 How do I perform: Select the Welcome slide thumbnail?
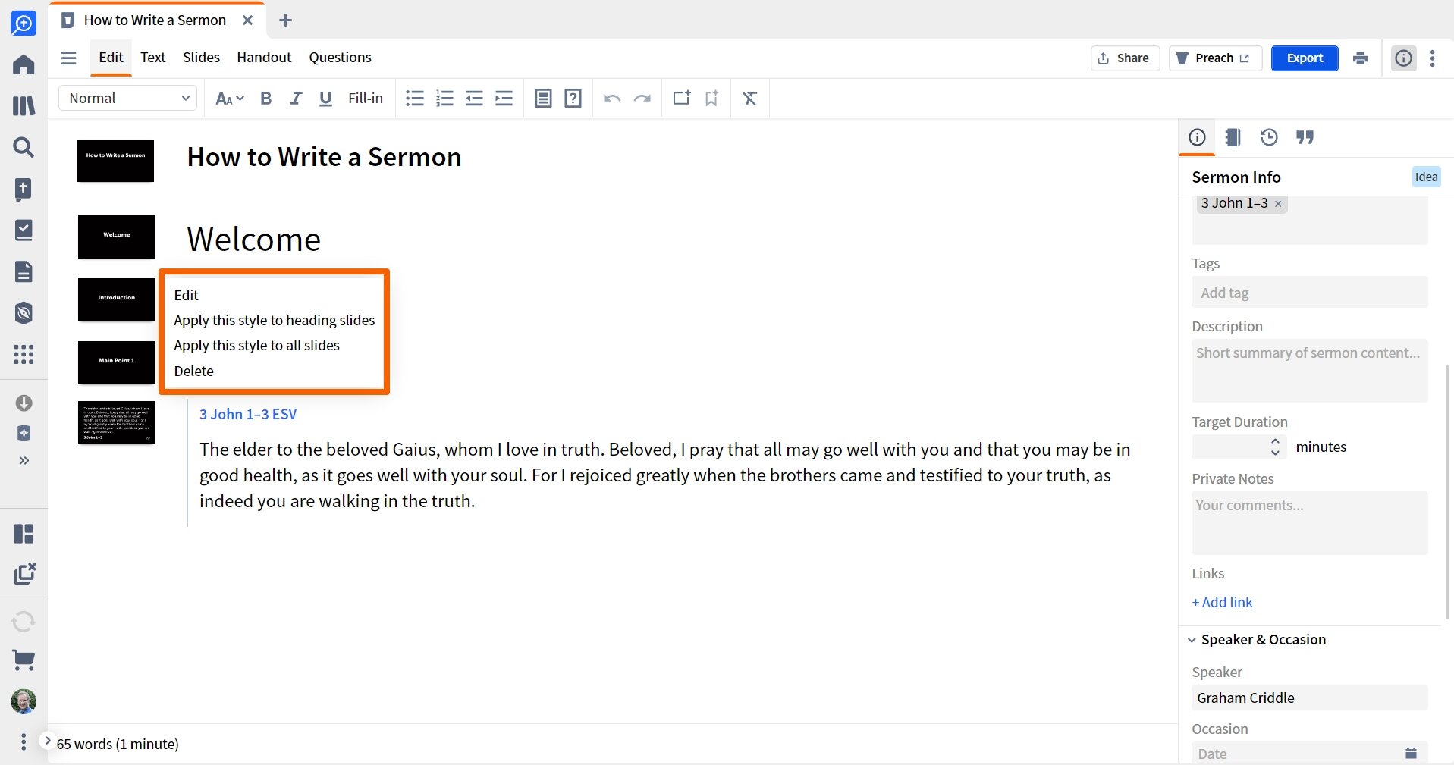[x=116, y=237]
